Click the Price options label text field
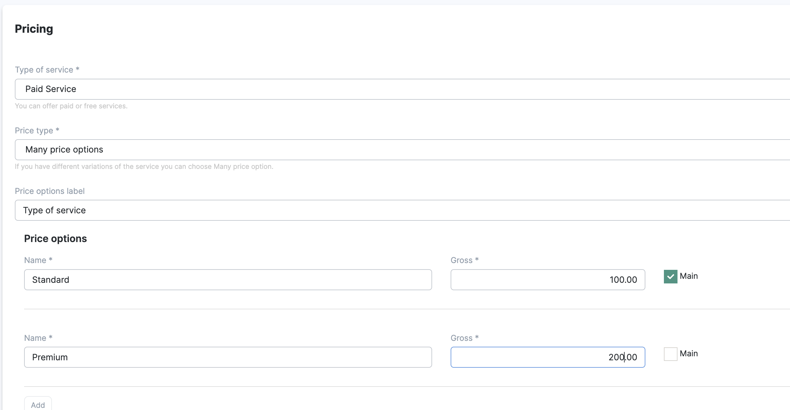The image size is (790, 410). pos(402,210)
